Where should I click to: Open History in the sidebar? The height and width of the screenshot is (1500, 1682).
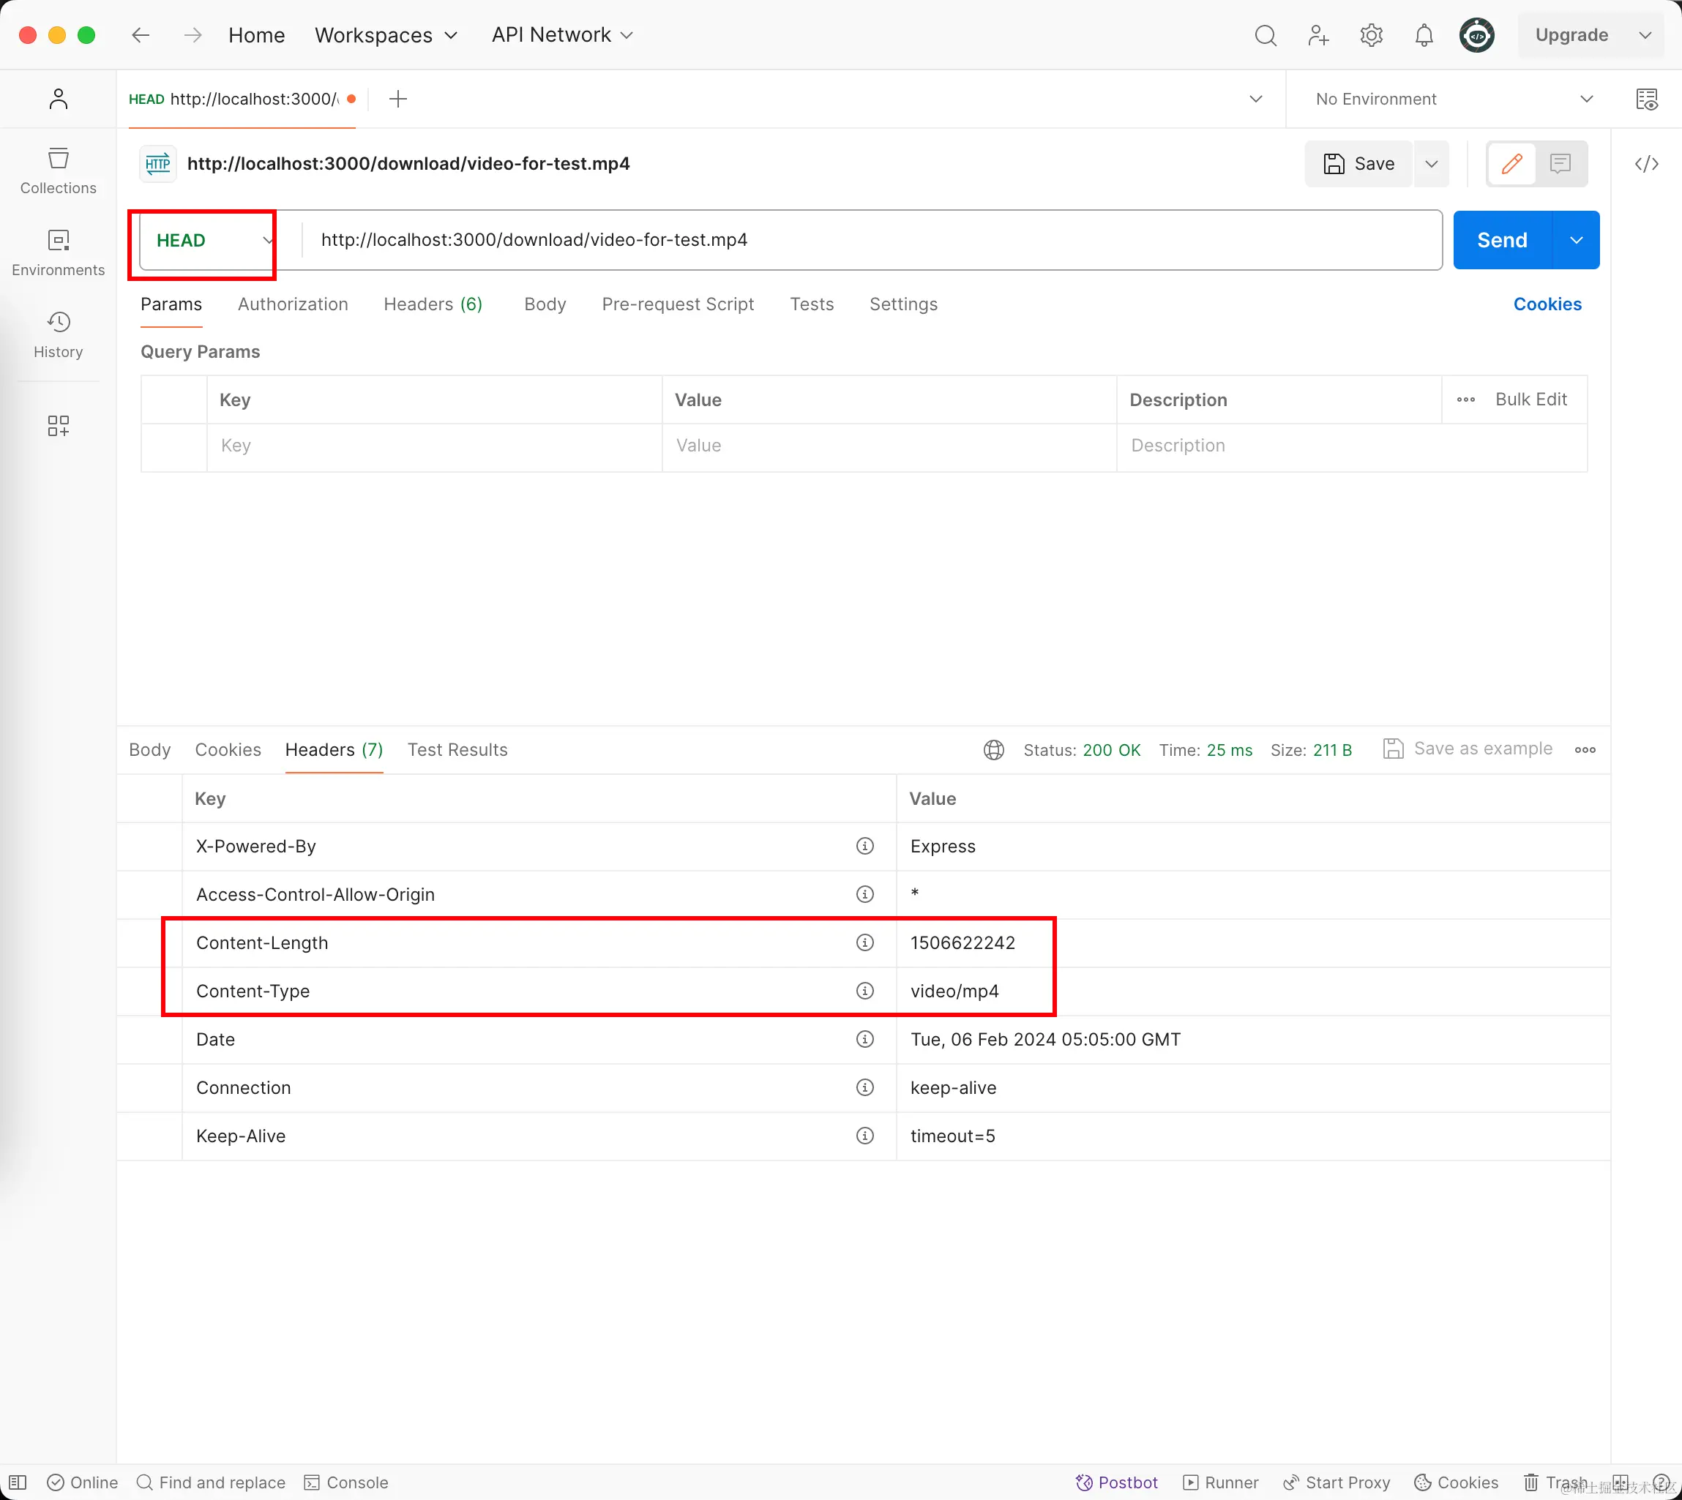click(x=59, y=334)
